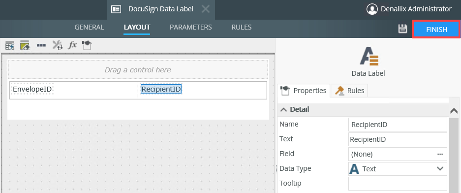Switch to the GENERAL tab
Viewport: 461px width, 193px height.
tap(89, 28)
